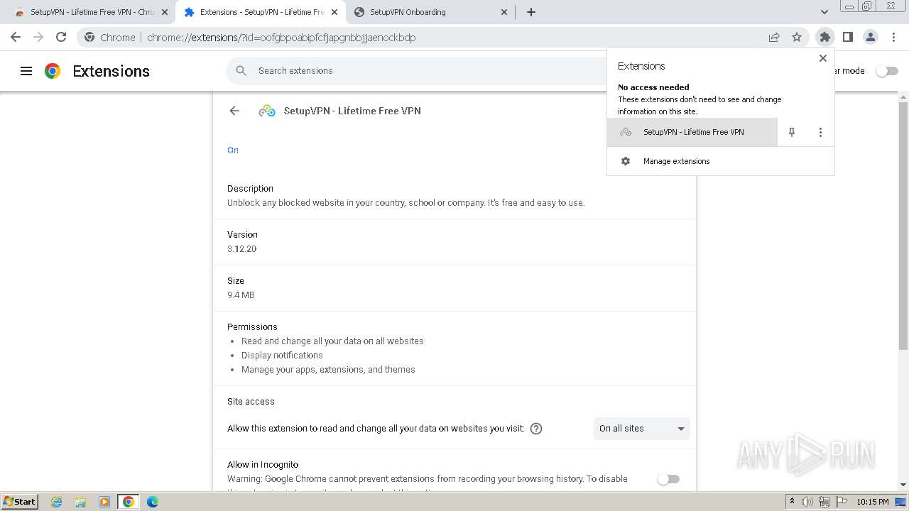
Task: Click the 9.4 MB size value
Action: (x=241, y=295)
